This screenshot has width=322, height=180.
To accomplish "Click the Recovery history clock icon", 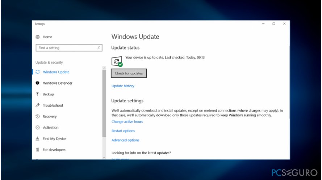I will tap(38, 116).
